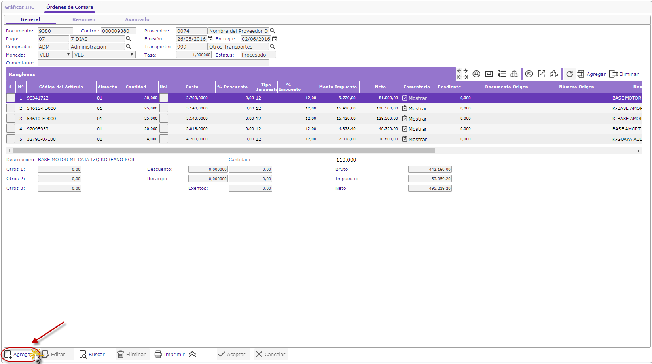The image size is (652, 364).
Task: Open the Gráficos IHC tab
Action: [x=19, y=7]
